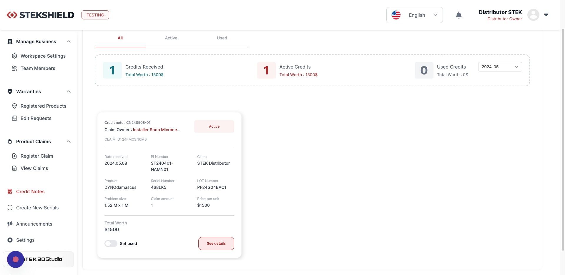
Task: Click the TESTING badge
Action: pos(95,15)
